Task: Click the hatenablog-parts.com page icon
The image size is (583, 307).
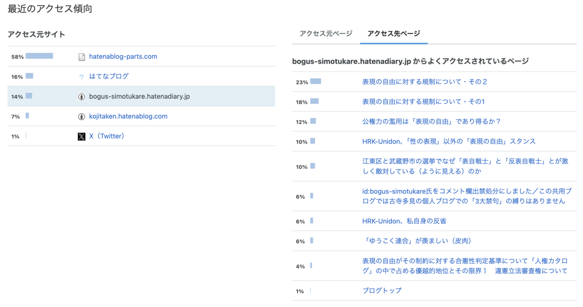Action: pos(82,57)
